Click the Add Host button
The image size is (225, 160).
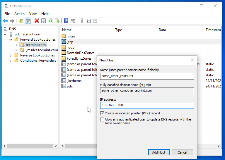click(x=158, y=152)
